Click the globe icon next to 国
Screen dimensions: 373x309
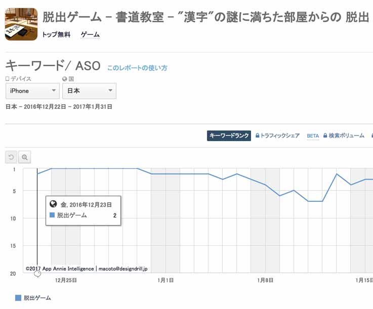coord(65,79)
